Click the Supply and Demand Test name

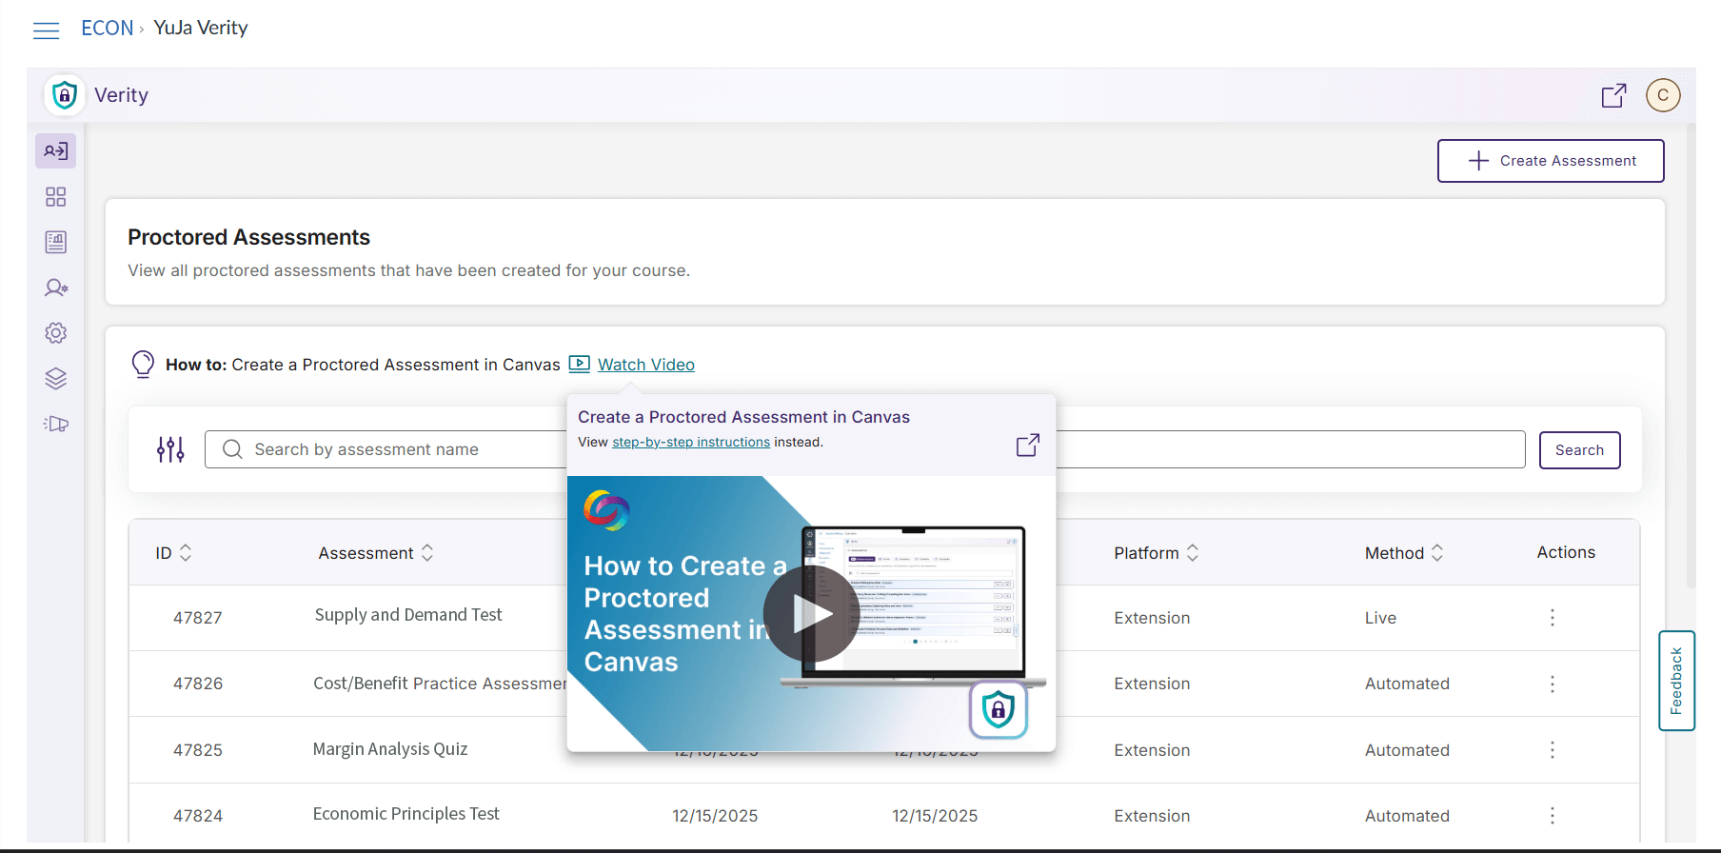point(408,615)
